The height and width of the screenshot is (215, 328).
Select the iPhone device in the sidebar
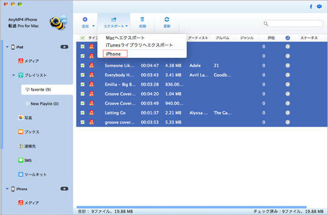click(20, 189)
